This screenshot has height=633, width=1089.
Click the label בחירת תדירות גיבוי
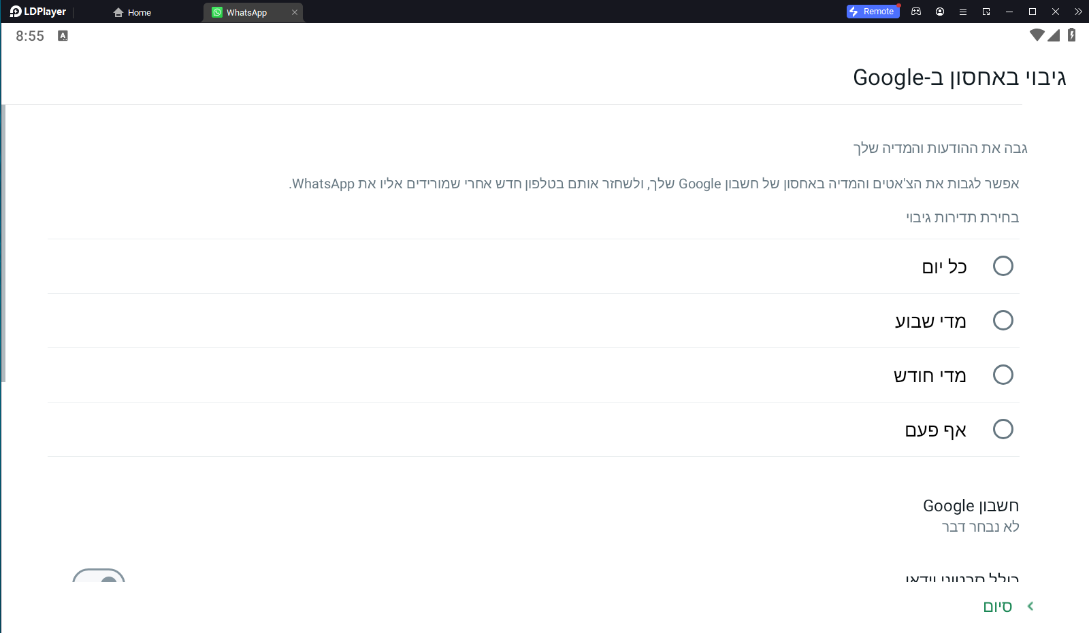click(962, 218)
